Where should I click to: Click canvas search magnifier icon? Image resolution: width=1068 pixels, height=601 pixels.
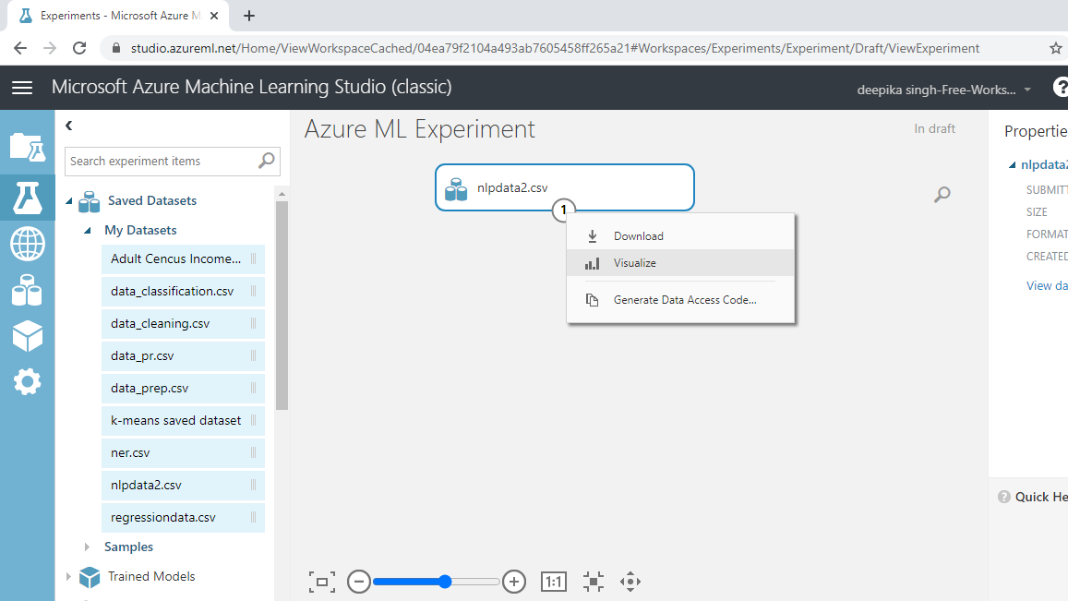pos(942,195)
